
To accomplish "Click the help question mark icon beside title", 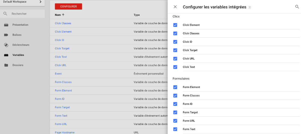I will point(250,7).
